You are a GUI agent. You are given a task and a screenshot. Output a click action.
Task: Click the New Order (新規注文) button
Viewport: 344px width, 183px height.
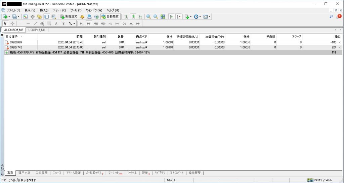click(69, 16)
